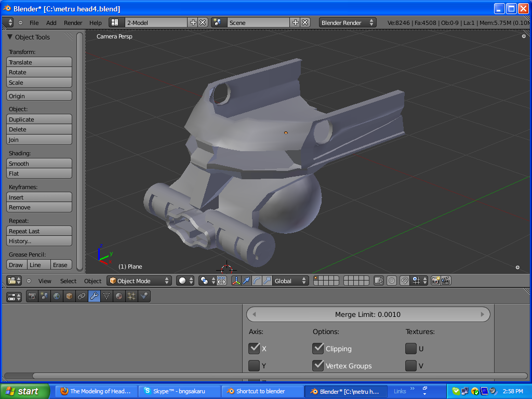This screenshot has height=399, width=532.
Task: Open the Render menu
Action: point(73,23)
